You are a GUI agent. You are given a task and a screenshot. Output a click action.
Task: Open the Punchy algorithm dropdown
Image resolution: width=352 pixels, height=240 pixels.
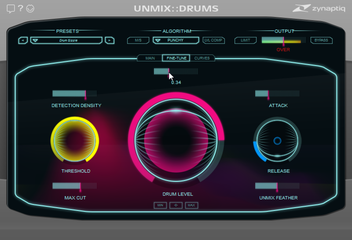click(x=176, y=40)
